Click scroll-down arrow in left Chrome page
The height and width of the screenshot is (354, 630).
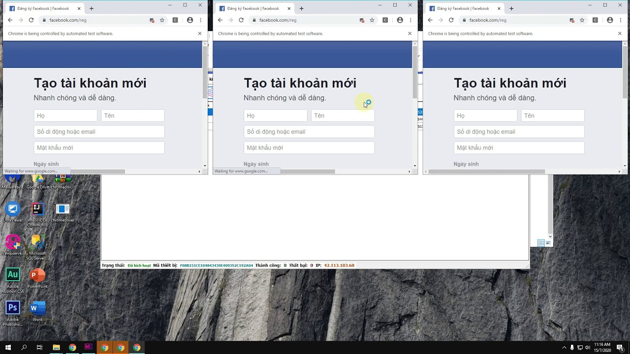coord(205,166)
